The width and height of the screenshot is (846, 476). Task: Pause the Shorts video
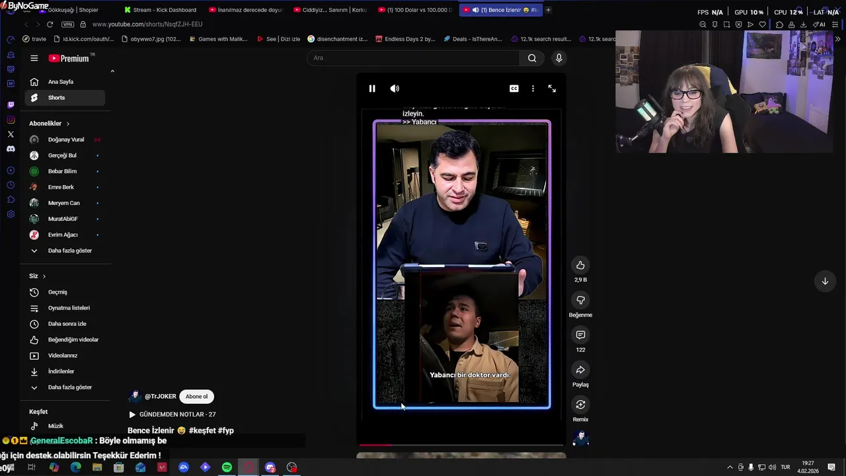click(x=372, y=89)
